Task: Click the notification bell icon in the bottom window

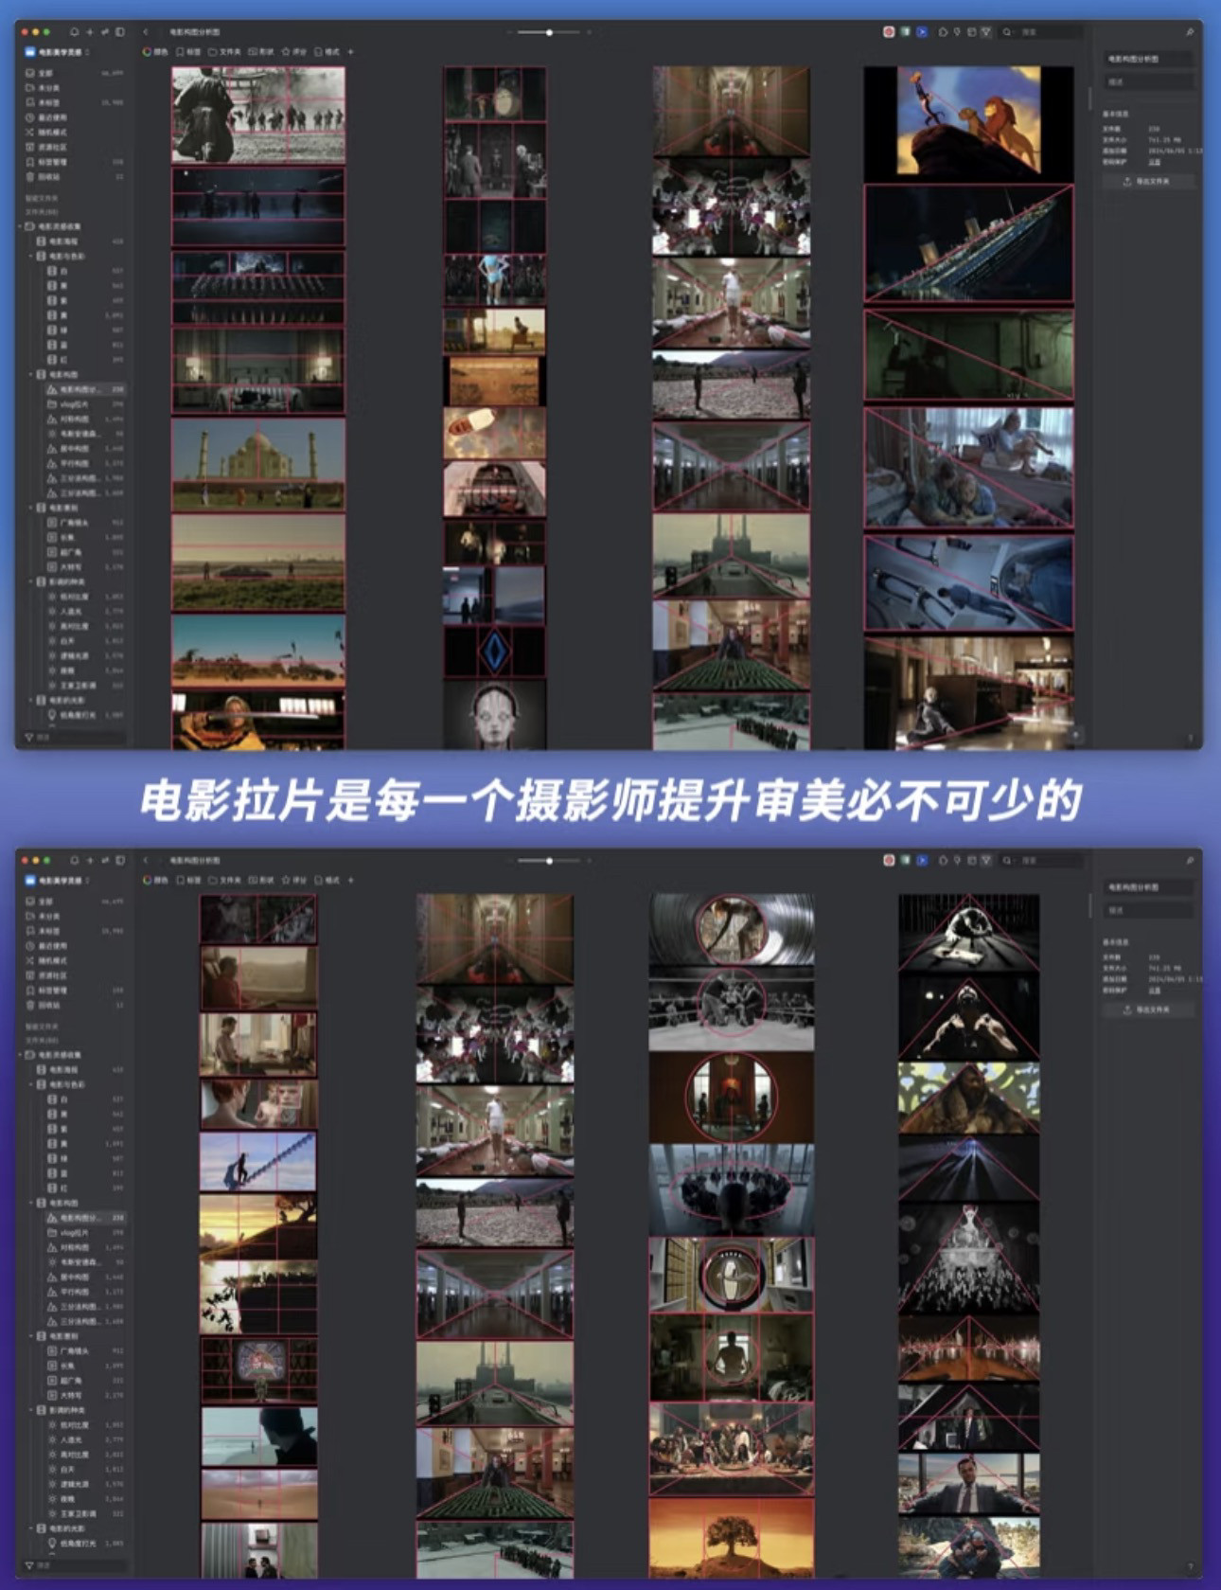Action: (x=74, y=861)
